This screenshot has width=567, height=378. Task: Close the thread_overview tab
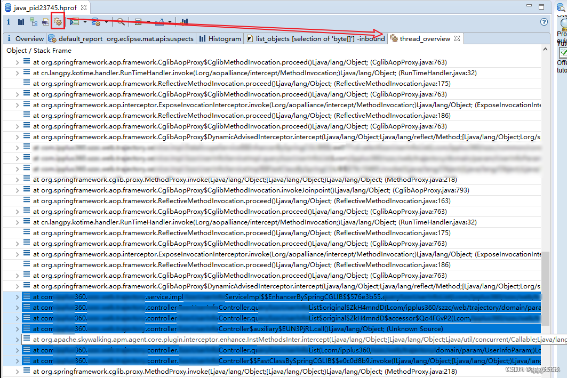(x=457, y=38)
